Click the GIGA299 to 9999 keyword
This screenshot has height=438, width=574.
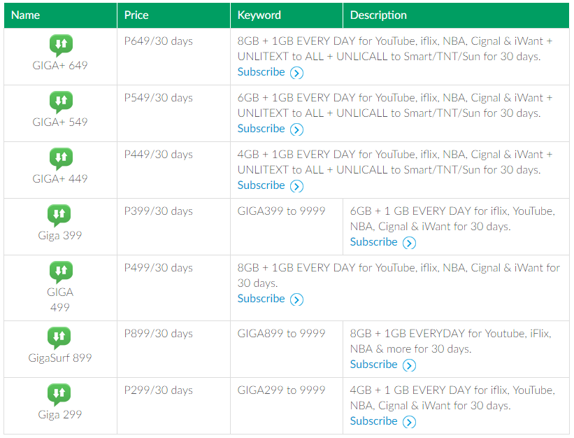(281, 390)
